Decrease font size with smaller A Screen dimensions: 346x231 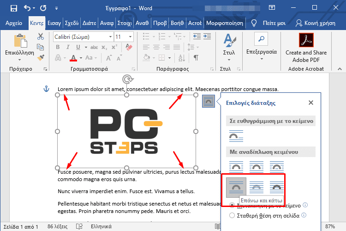click(119, 58)
